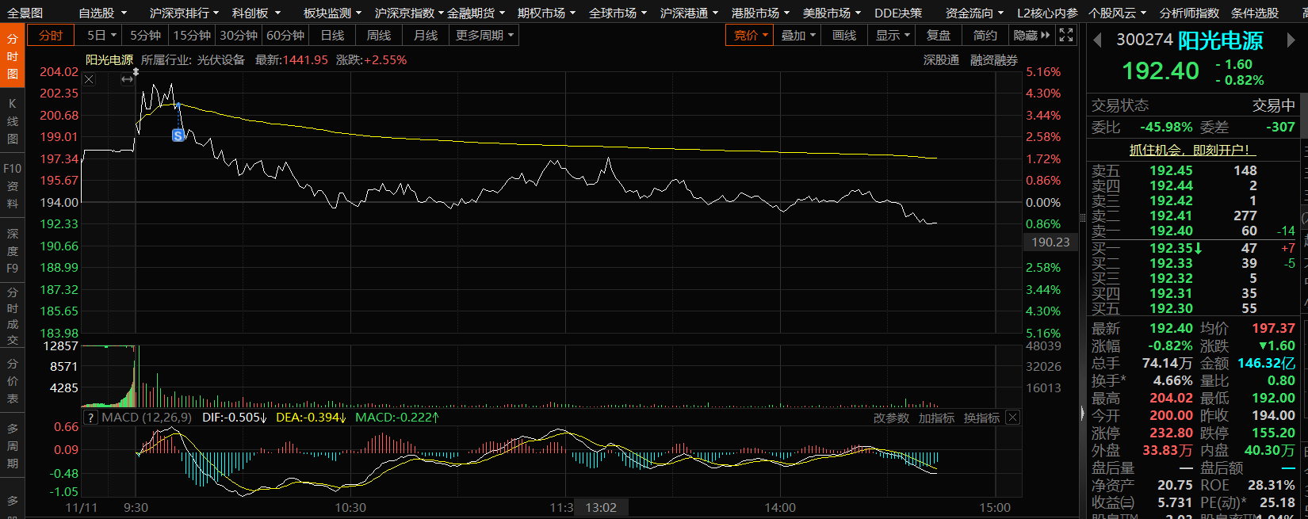Click the 条件选股 menu item

[x=1254, y=13]
